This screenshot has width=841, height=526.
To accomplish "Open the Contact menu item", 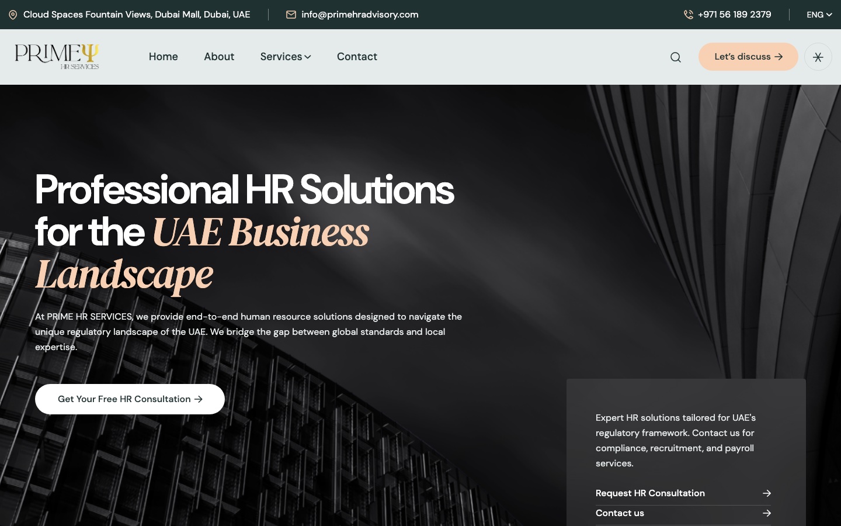I will (357, 57).
